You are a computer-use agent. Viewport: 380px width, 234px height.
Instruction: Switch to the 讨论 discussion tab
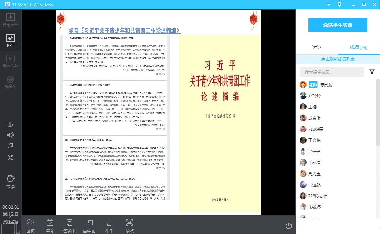pyautogui.click(x=317, y=47)
